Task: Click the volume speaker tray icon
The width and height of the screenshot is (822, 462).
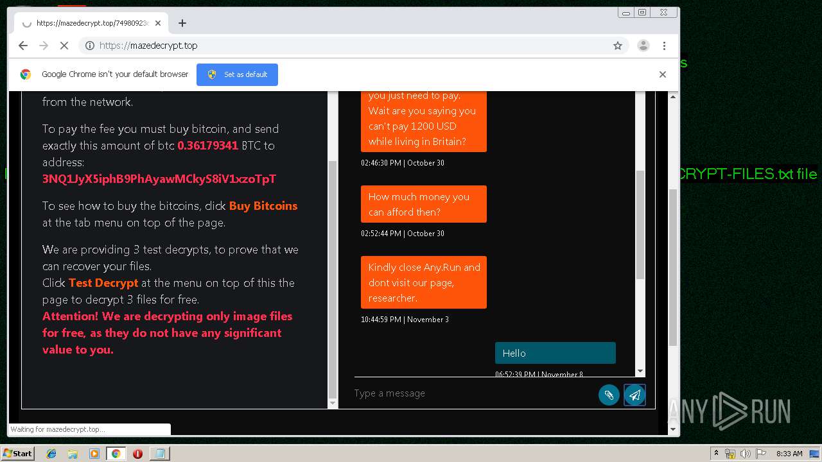Action: [745, 454]
